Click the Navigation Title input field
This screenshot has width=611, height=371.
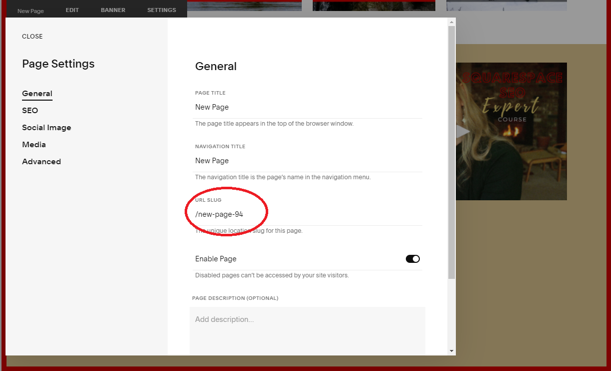[x=308, y=161]
